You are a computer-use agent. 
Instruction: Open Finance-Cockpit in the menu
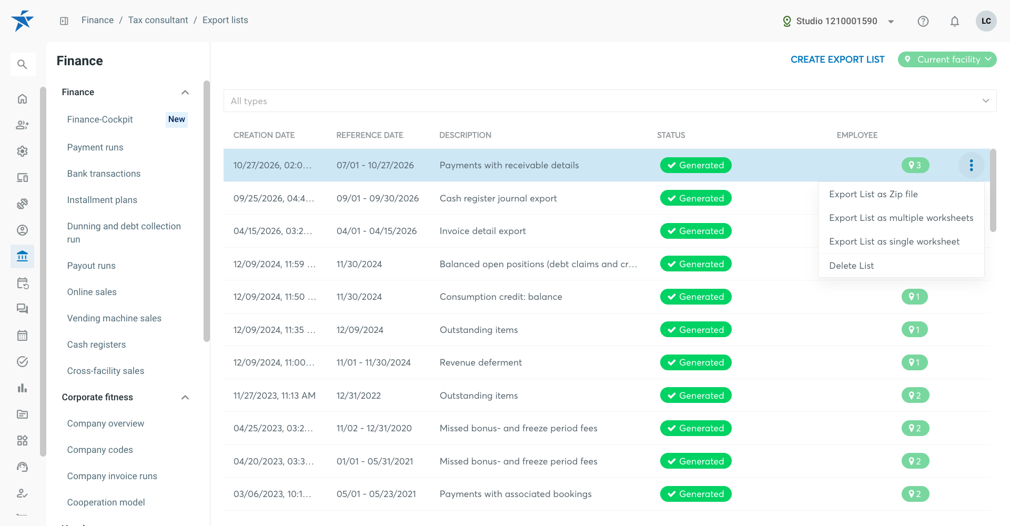pos(100,119)
